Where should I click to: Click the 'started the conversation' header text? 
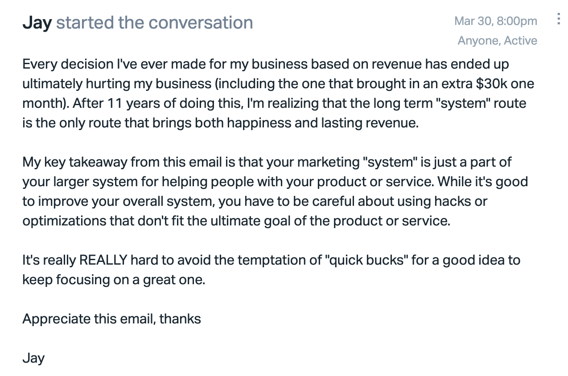[x=154, y=22]
